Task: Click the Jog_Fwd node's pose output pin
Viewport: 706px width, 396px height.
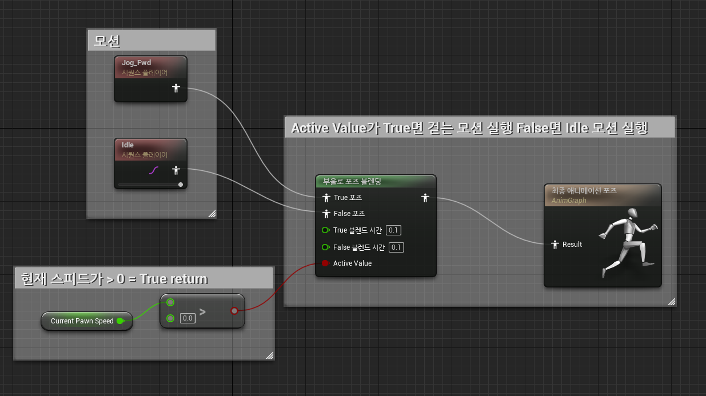Action: (176, 88)
